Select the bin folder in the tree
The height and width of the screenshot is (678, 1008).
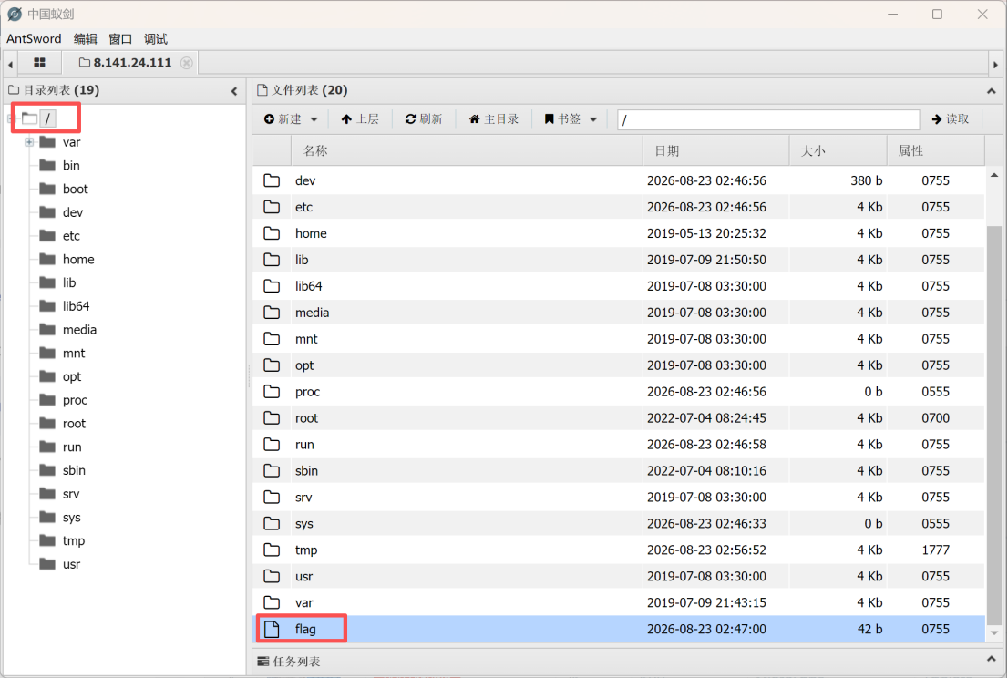(71, 166)
